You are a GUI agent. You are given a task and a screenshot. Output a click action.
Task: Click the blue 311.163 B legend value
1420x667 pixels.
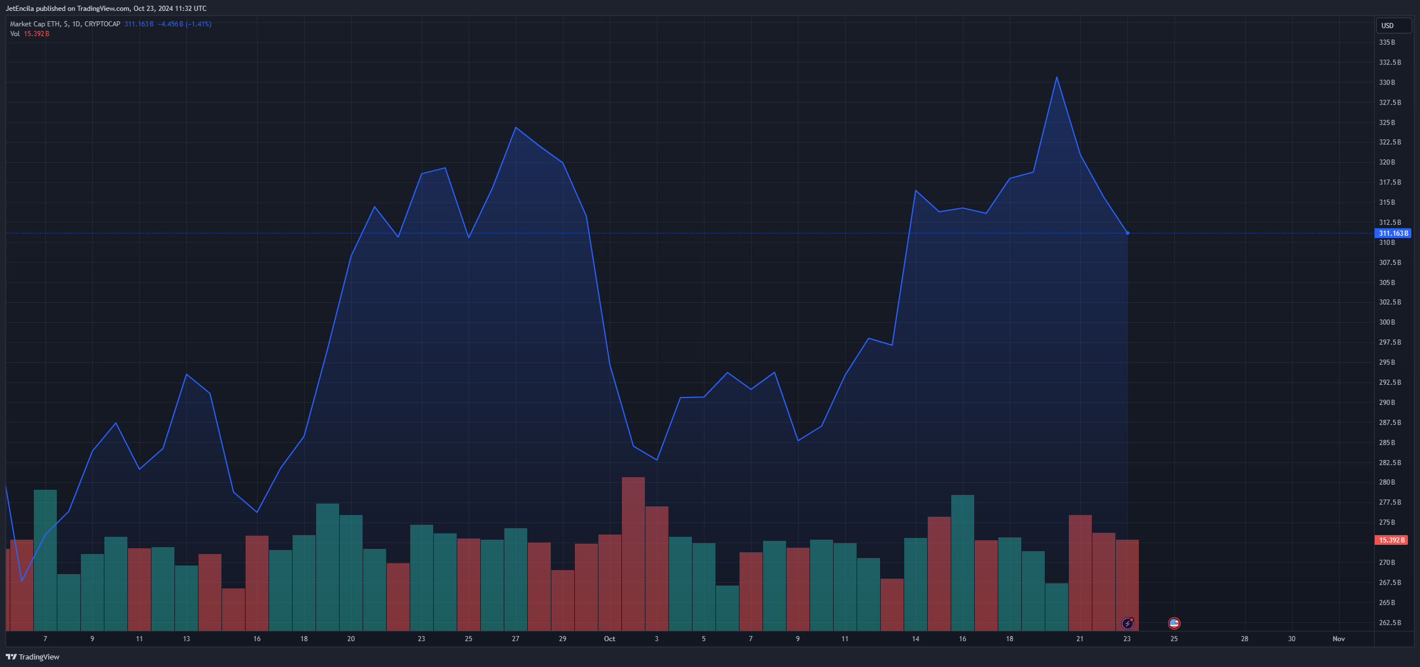139,24
